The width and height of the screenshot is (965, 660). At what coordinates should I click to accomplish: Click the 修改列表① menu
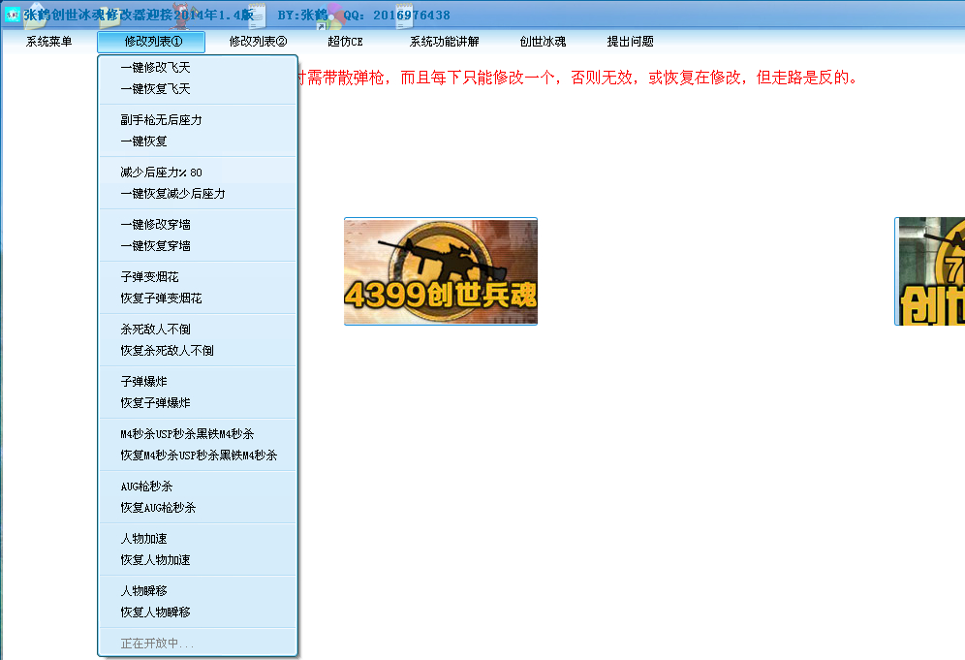tap(151, 42)
